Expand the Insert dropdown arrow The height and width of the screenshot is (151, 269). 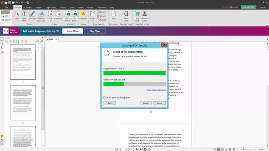[93, 21]
